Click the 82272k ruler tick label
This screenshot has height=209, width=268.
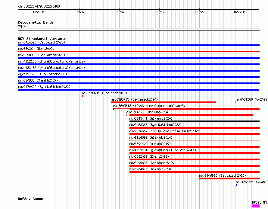199,12
